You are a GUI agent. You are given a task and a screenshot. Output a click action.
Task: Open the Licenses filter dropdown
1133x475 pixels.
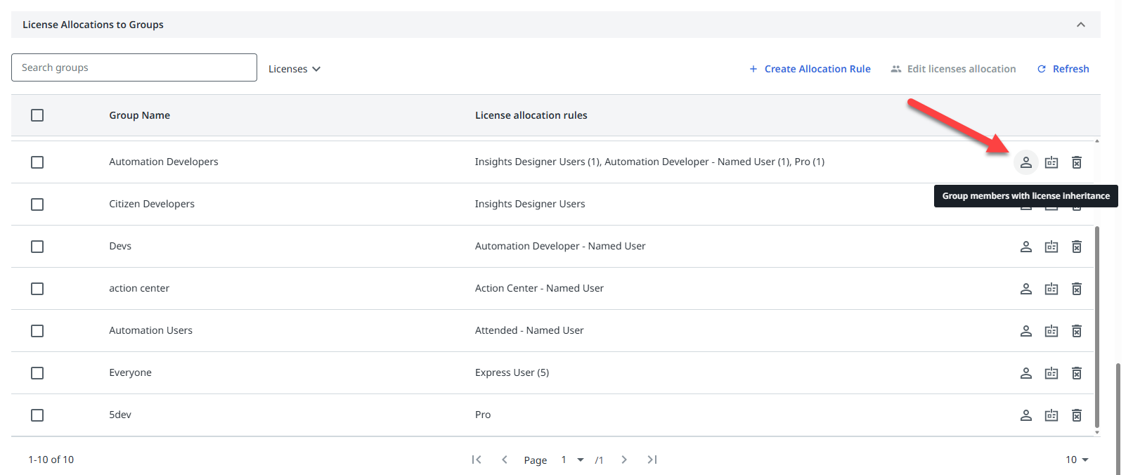(294, 69)
